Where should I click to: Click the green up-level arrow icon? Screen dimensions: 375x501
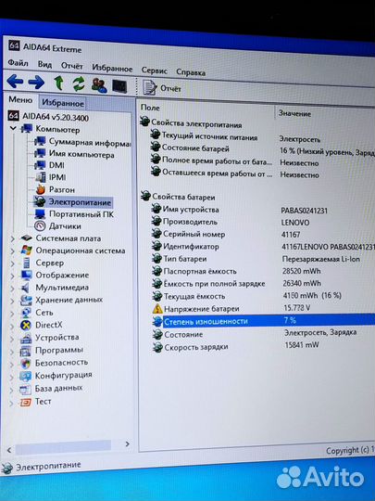pyautogui.click(x=58, y=83)
